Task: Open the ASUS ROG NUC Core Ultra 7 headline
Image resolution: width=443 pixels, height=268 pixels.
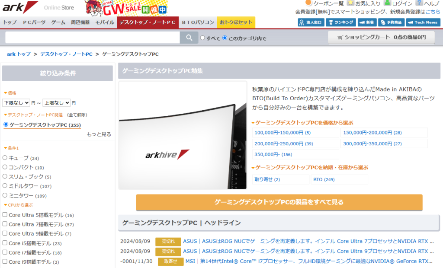Action: pos(308,241)
